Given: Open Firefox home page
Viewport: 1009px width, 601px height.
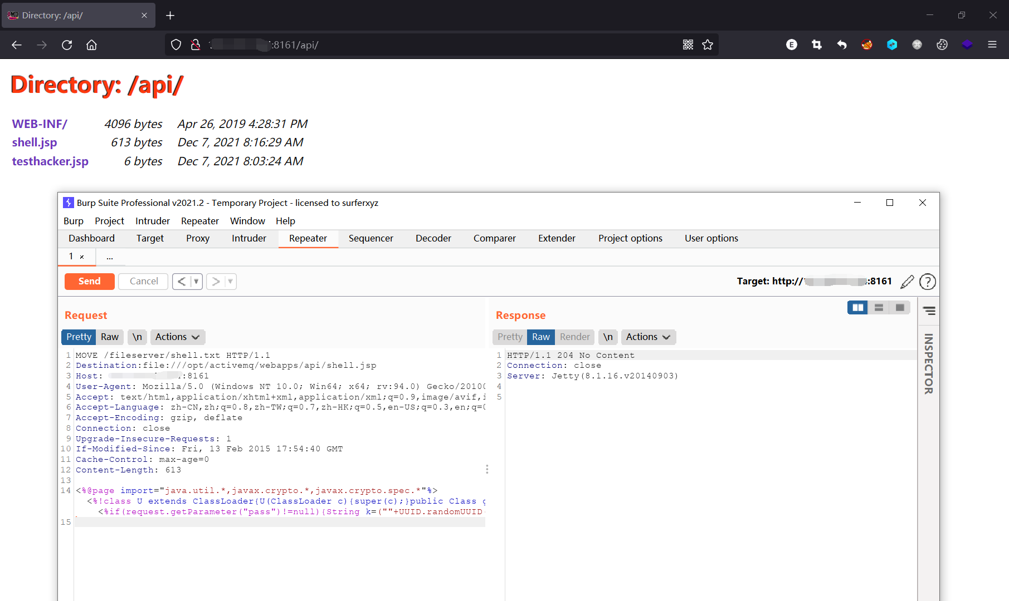Looking at the screenshot, I should click(91, 45).
